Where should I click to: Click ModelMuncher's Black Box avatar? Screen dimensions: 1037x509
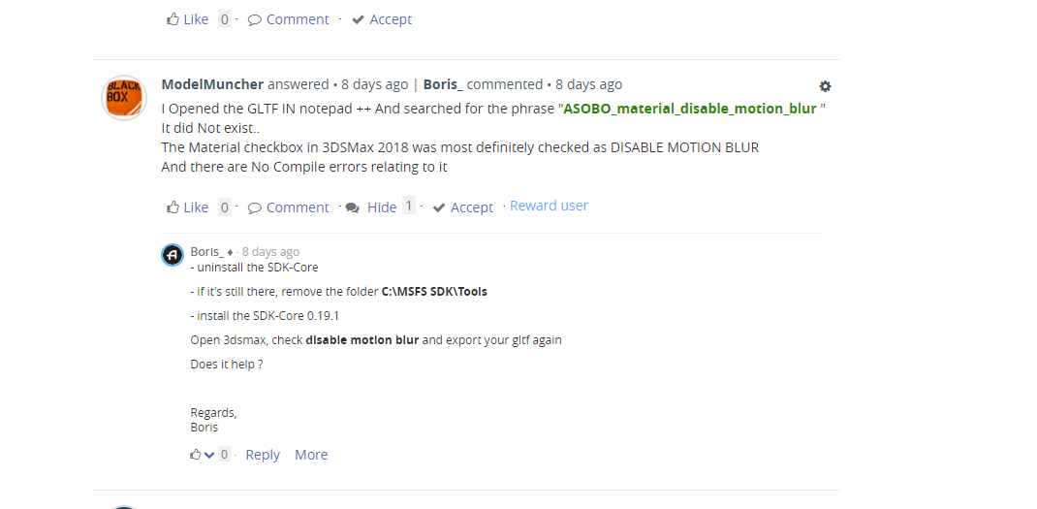coord(124,98)
